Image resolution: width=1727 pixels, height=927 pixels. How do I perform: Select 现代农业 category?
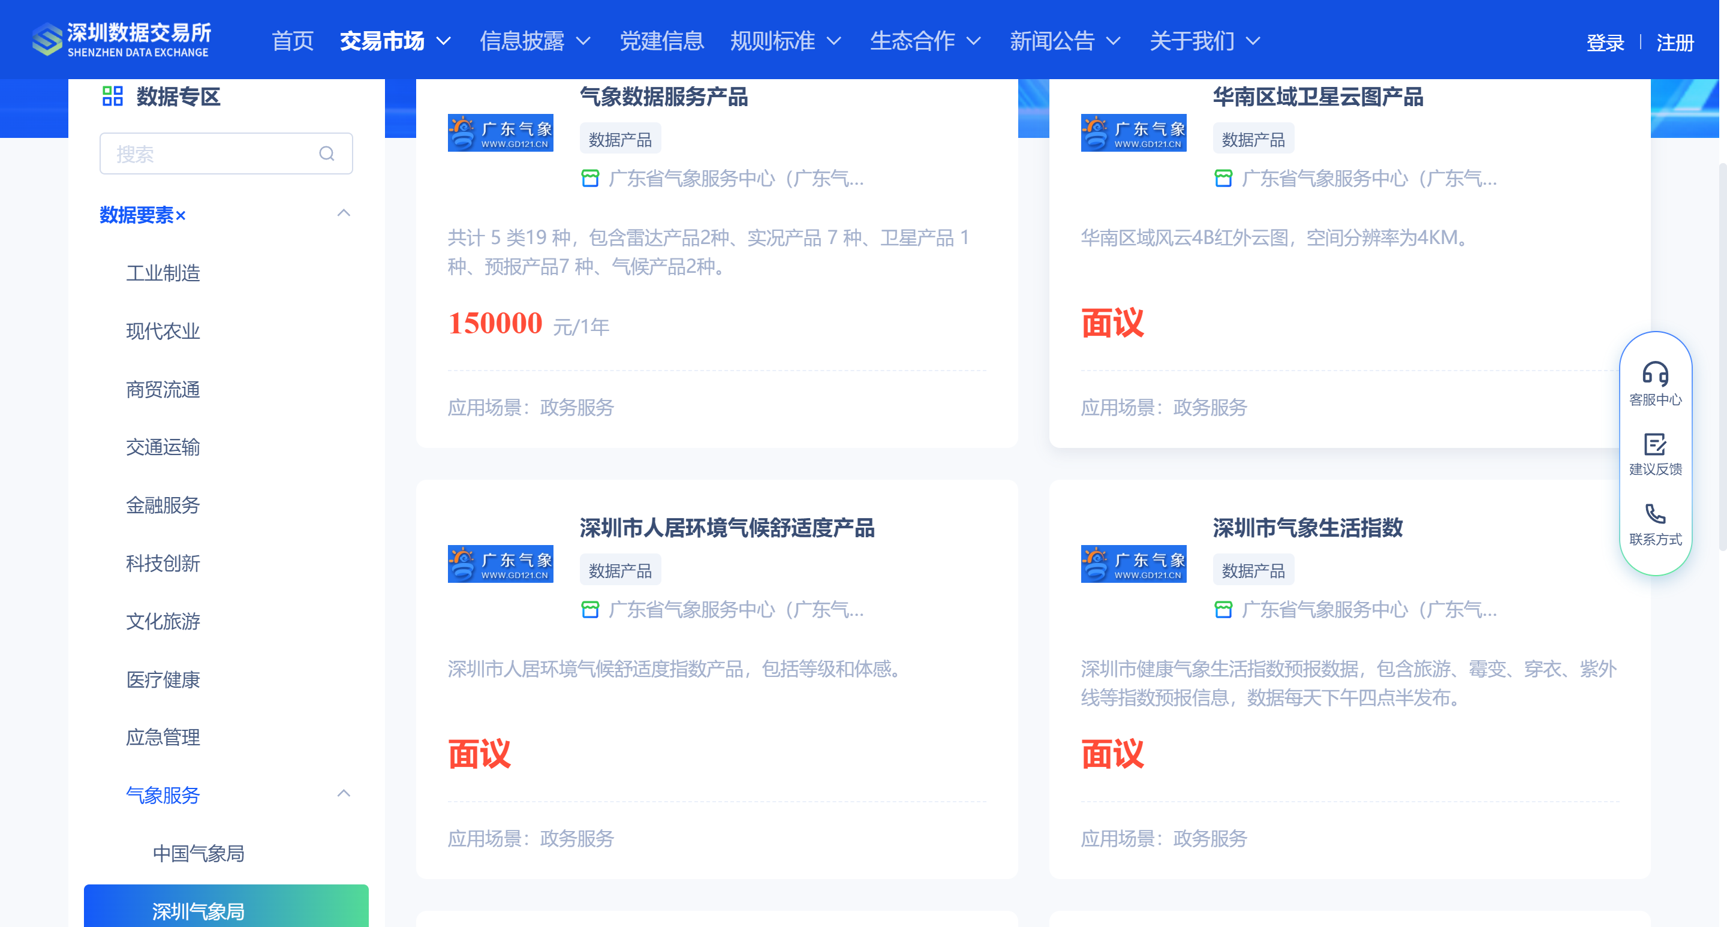[163, 331]
